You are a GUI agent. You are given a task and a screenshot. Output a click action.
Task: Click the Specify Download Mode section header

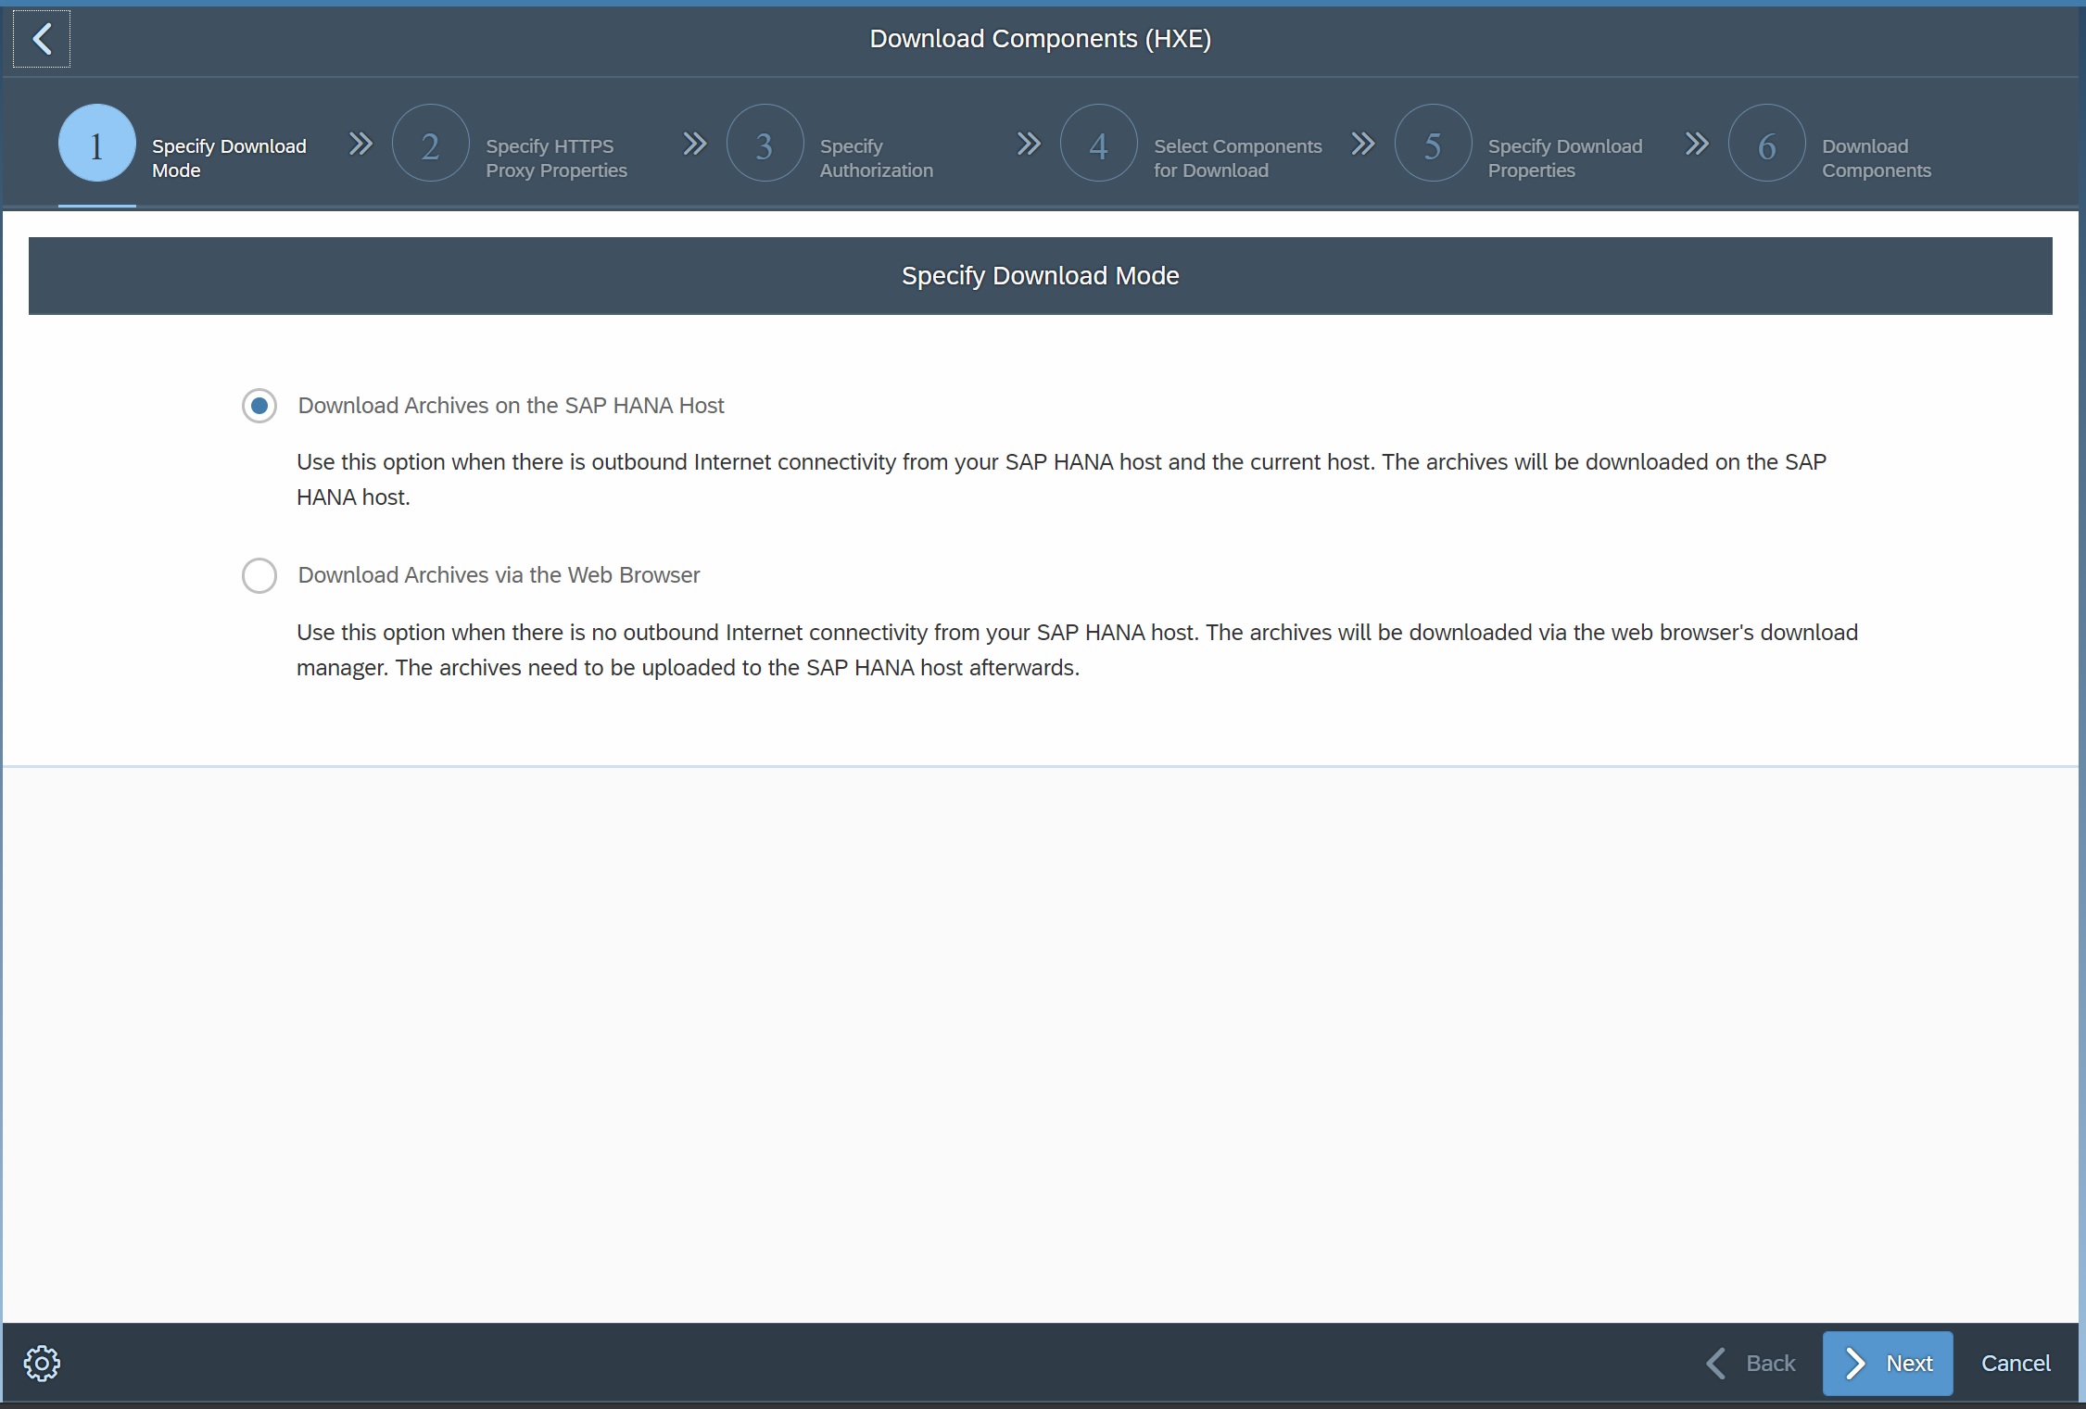tap(1040, 276)
